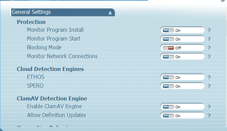Screen dimensions: 227x131
Task: Toggle Monitor Program Install switch
Action: (168, 30)
